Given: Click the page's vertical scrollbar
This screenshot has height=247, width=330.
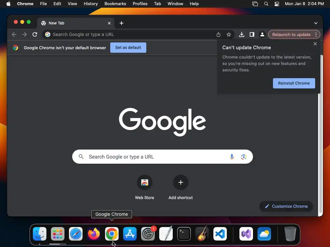Looking at the screenshot, I should coord(321,134).
